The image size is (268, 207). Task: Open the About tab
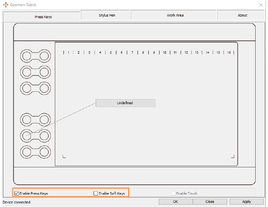tap(241, 15)
